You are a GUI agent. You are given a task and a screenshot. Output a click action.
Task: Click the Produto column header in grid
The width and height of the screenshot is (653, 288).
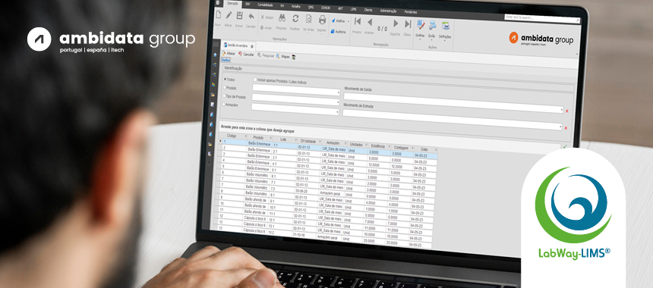point(259,138)
